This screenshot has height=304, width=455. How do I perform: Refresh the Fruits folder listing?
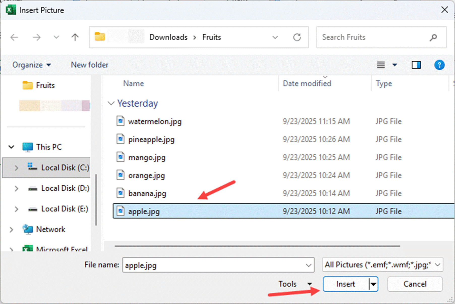297,37
